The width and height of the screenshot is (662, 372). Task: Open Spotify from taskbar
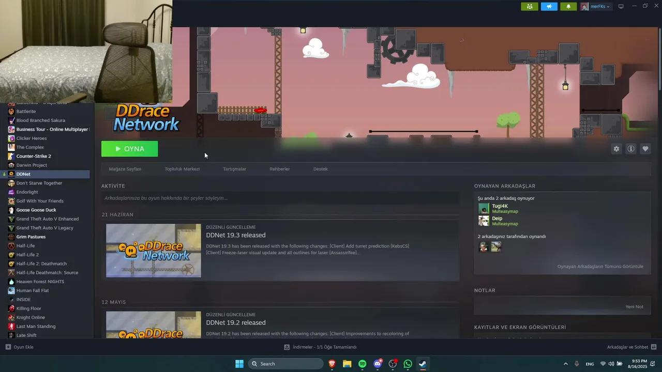pyautogui.click(x=363, y=364)
